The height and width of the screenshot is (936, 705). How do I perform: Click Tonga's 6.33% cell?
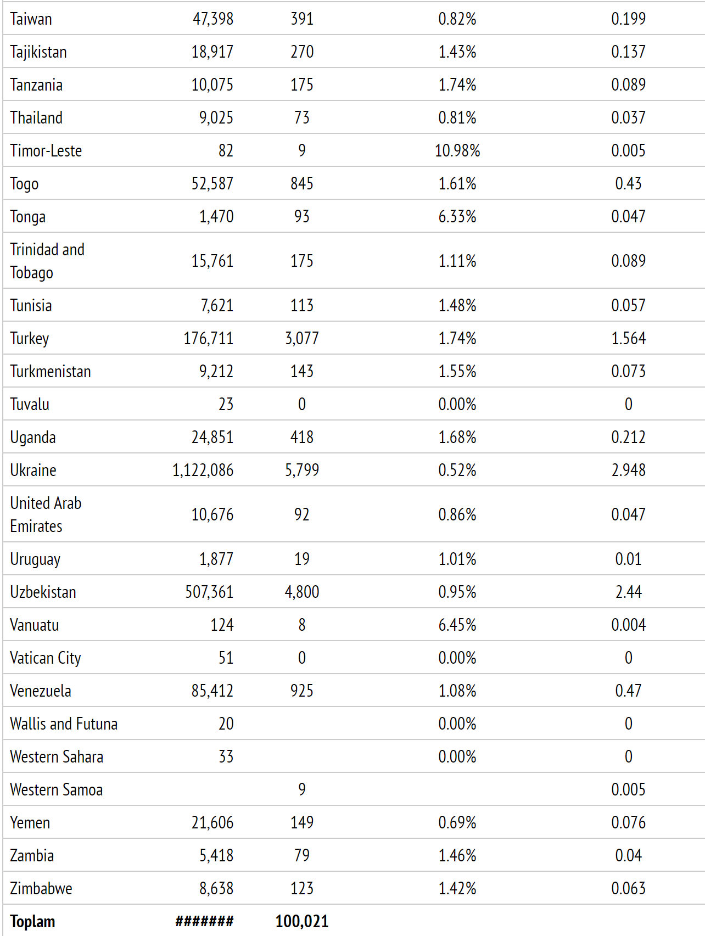[x=457, y=217]
